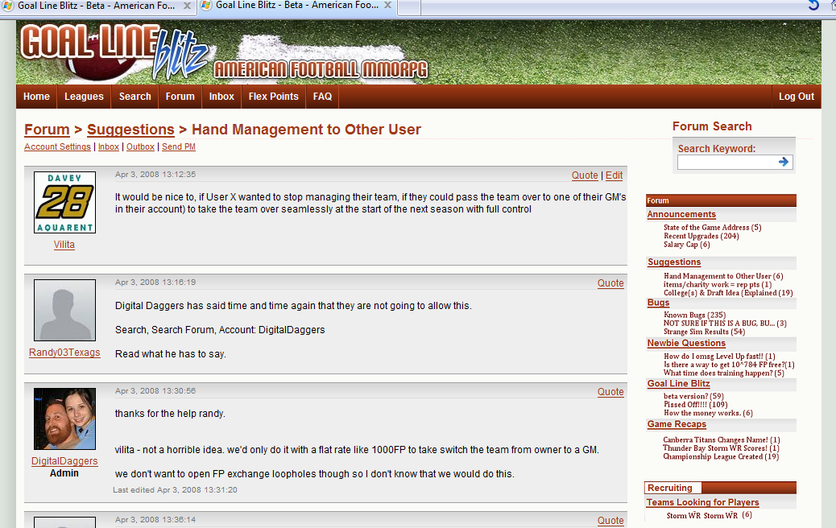Click the Goal Line Blitz logo
This screenshot has width=836, height=528.
(x=114, y=52)
